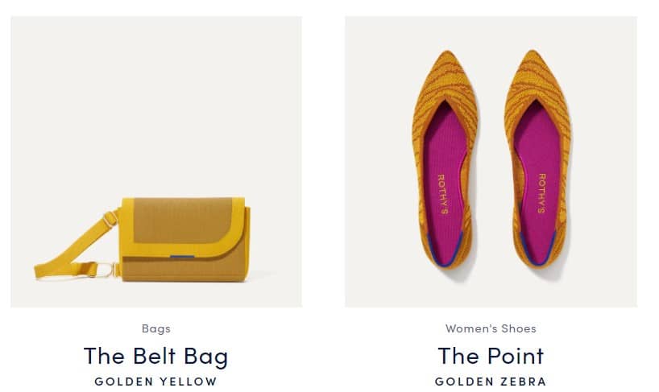The height and width of the screenshot is (392, 659).
Task: Click the Rothy's logo on left shoe insole
Action: point(441,194)
